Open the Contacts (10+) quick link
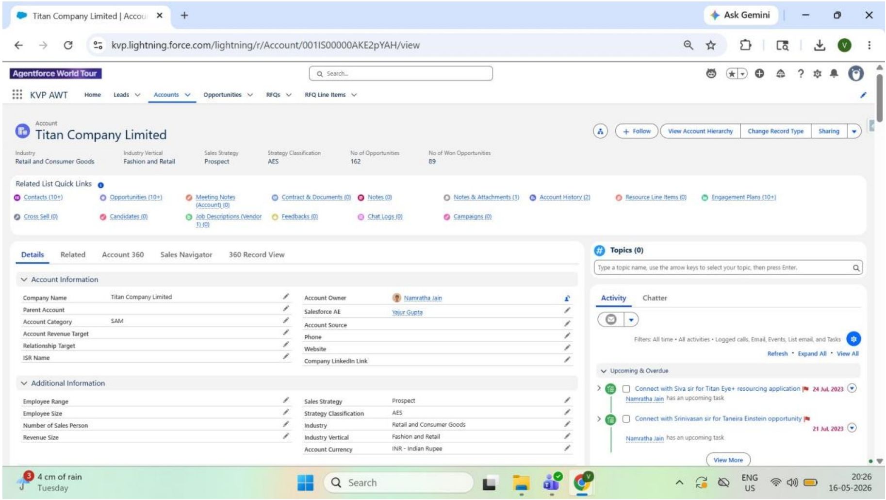 43,197
